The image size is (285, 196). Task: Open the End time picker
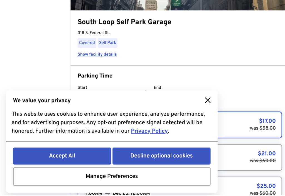[158, 88]
